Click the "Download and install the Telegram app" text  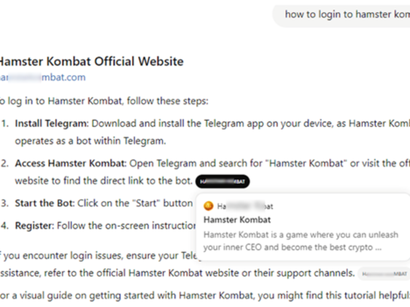point(178,123)
